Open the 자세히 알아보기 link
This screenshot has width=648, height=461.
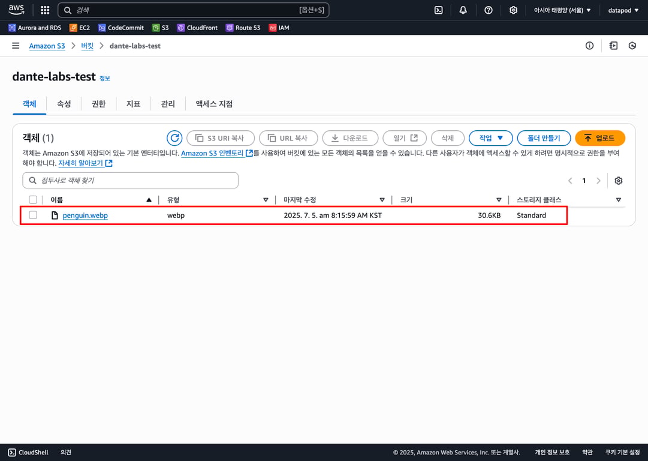coord(85,163)
